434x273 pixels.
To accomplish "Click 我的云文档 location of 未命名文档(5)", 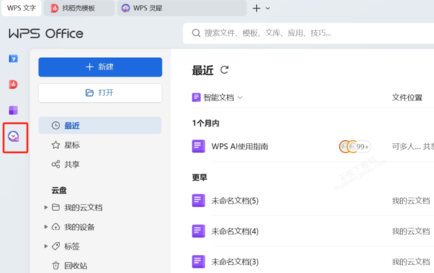I will [x=411, y=201].
